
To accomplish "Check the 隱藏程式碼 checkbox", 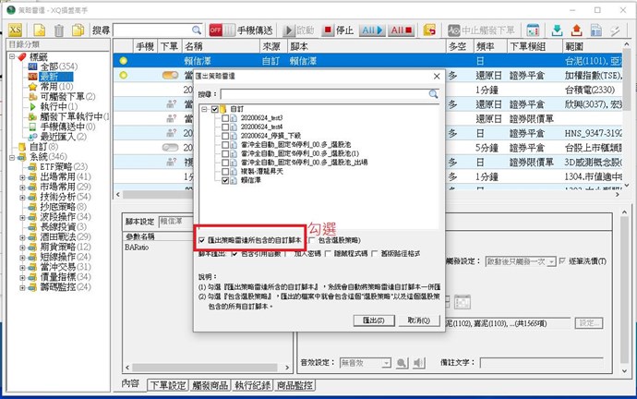I will (x=327, y=254).
